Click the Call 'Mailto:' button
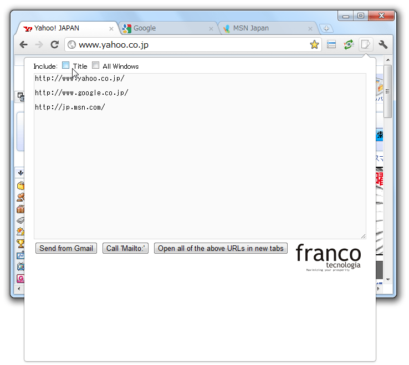409x365 pixels. (125, 248)
